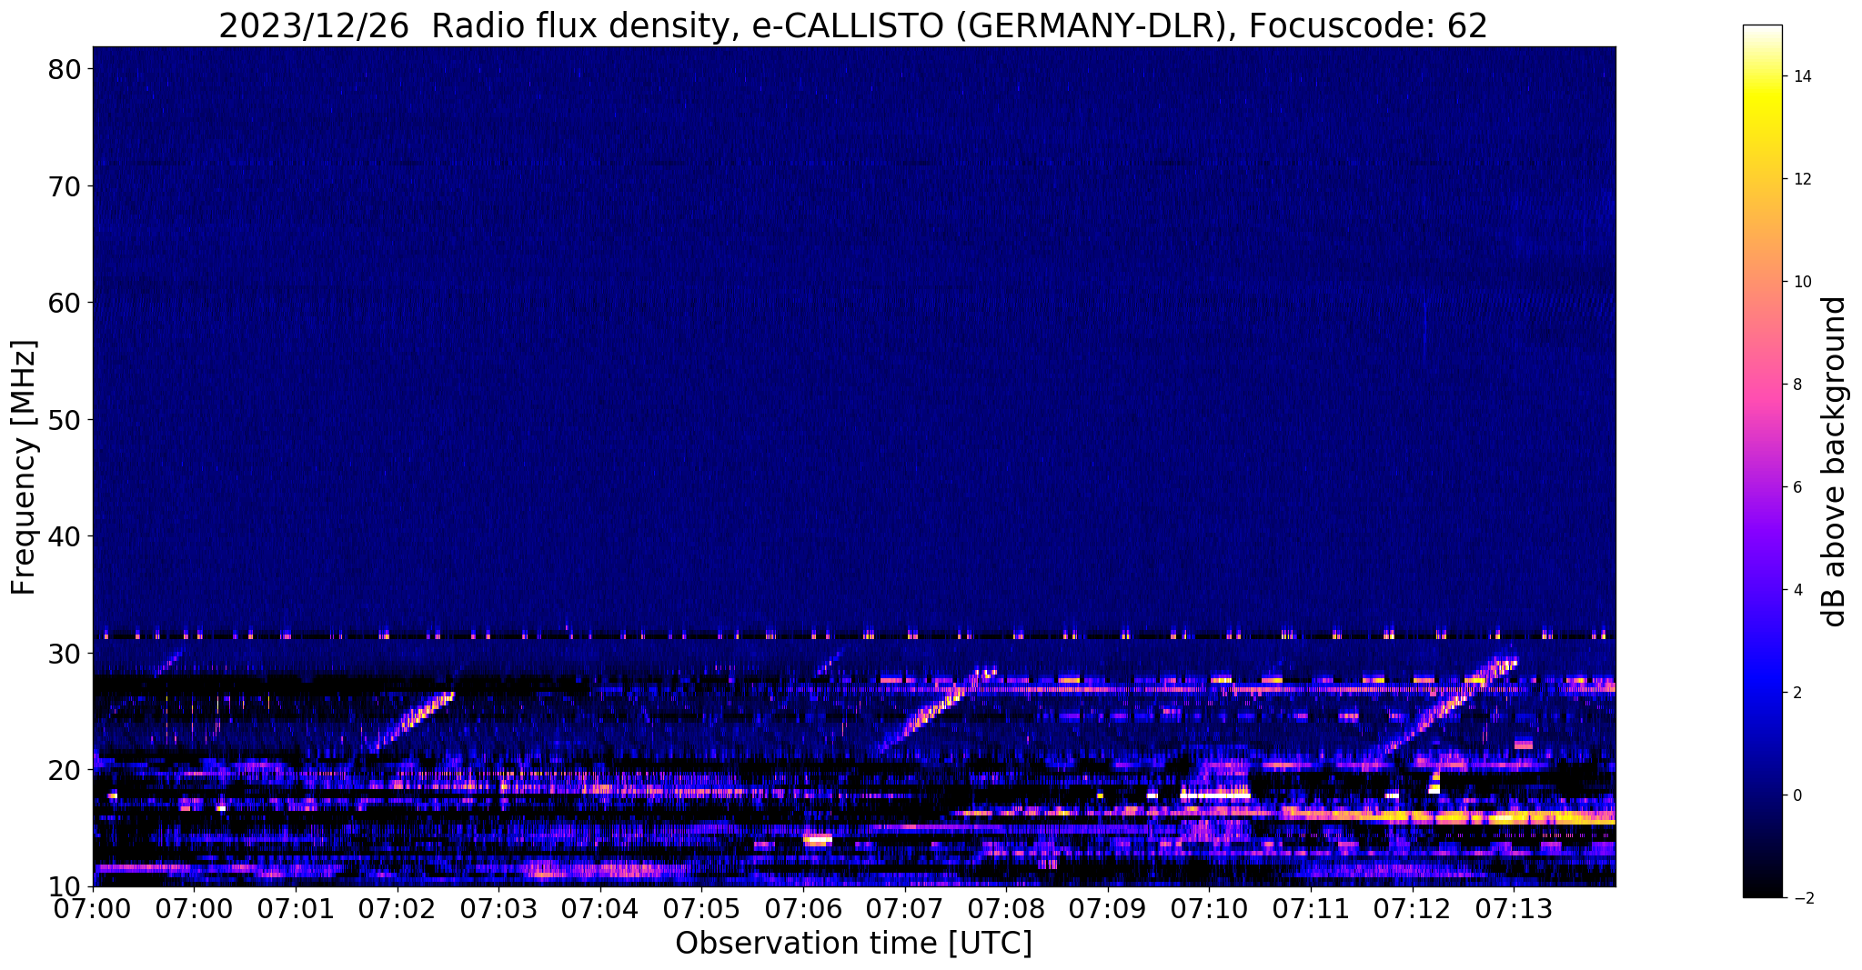
Task: Click the 80 MHz frequency tick label
Action: 66,69
